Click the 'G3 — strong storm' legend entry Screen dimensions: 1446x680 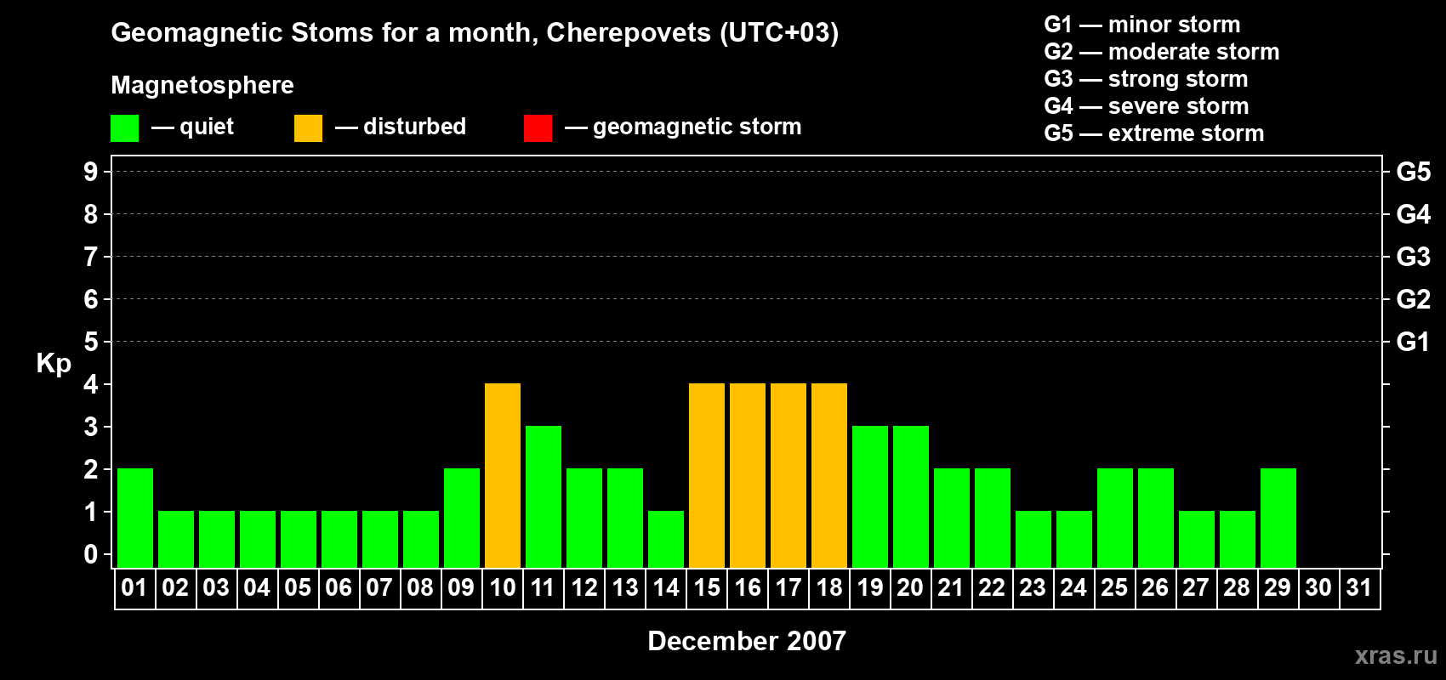1146,79
